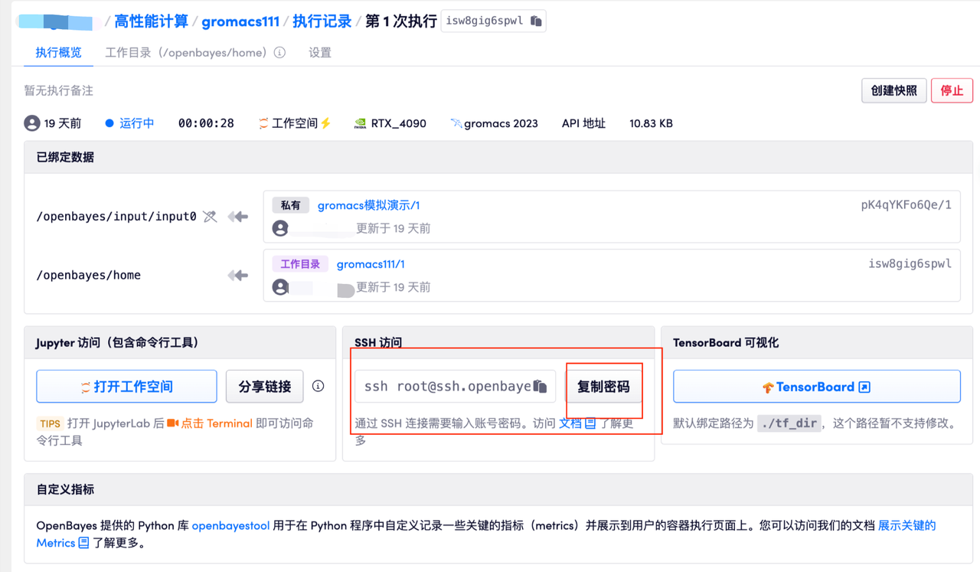Copy the SSH command via clipboard icon
The width and height of the screenshot is (980, 572).
click(541, 387)
